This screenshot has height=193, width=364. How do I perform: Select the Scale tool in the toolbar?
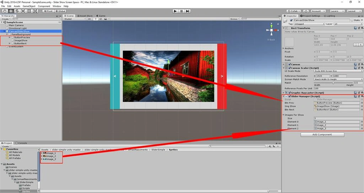[x=23, y=11]
